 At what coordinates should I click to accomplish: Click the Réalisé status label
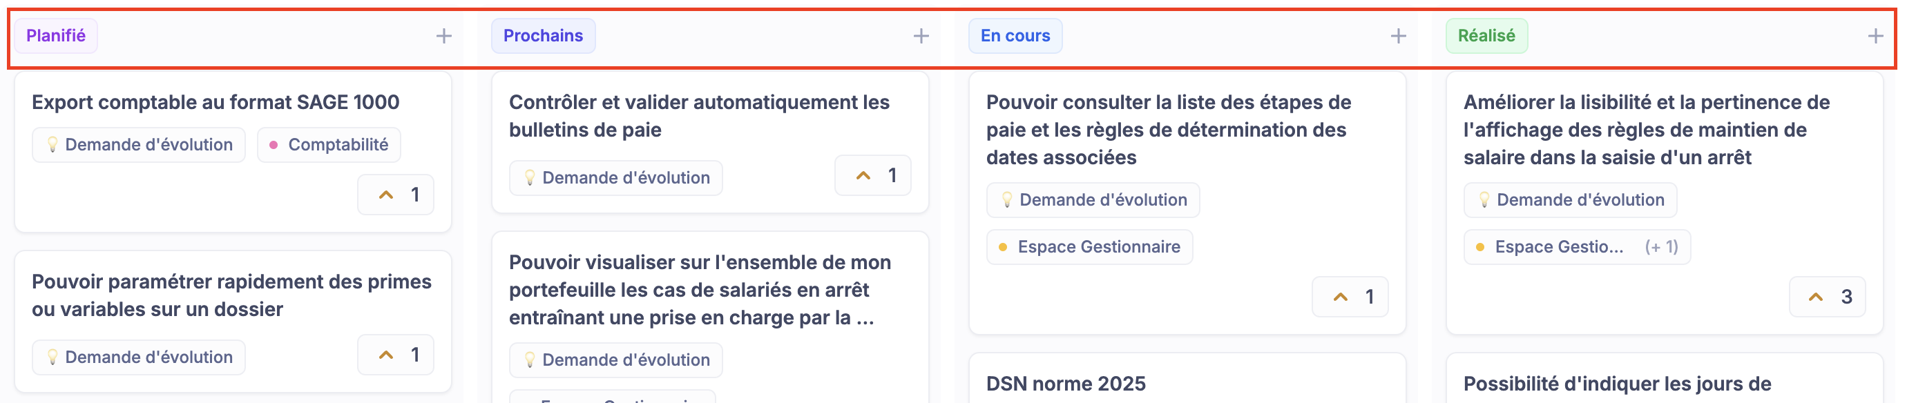point(1486,36)
